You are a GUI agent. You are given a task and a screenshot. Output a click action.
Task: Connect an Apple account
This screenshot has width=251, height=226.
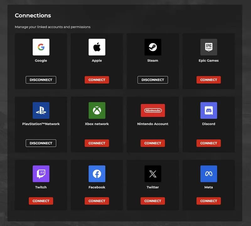pyautogui.click(x=97, y=80)
